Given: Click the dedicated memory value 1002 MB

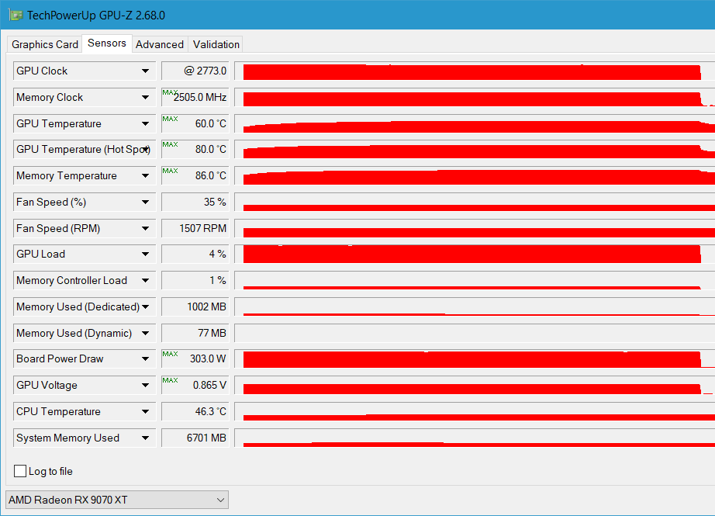Looking at the screenshot, I should [x=195, y=307].
